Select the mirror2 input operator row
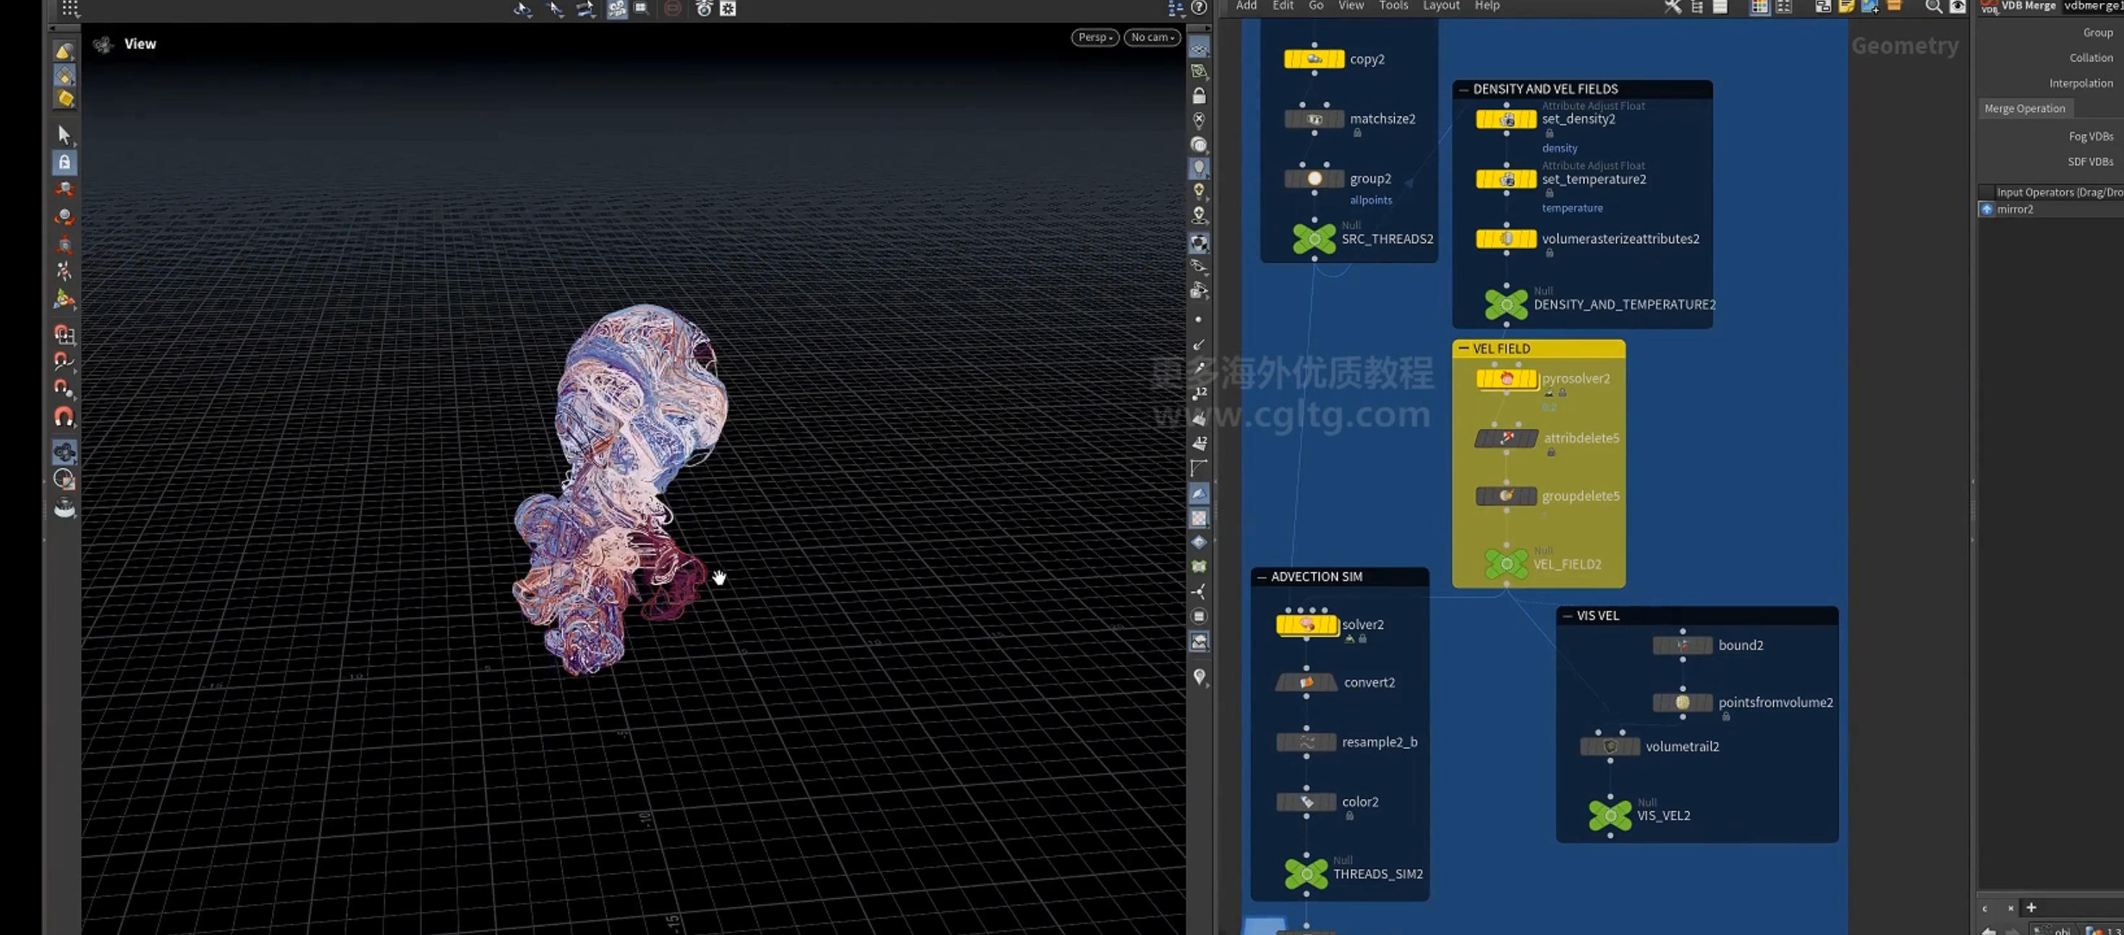 point(2051,209)
